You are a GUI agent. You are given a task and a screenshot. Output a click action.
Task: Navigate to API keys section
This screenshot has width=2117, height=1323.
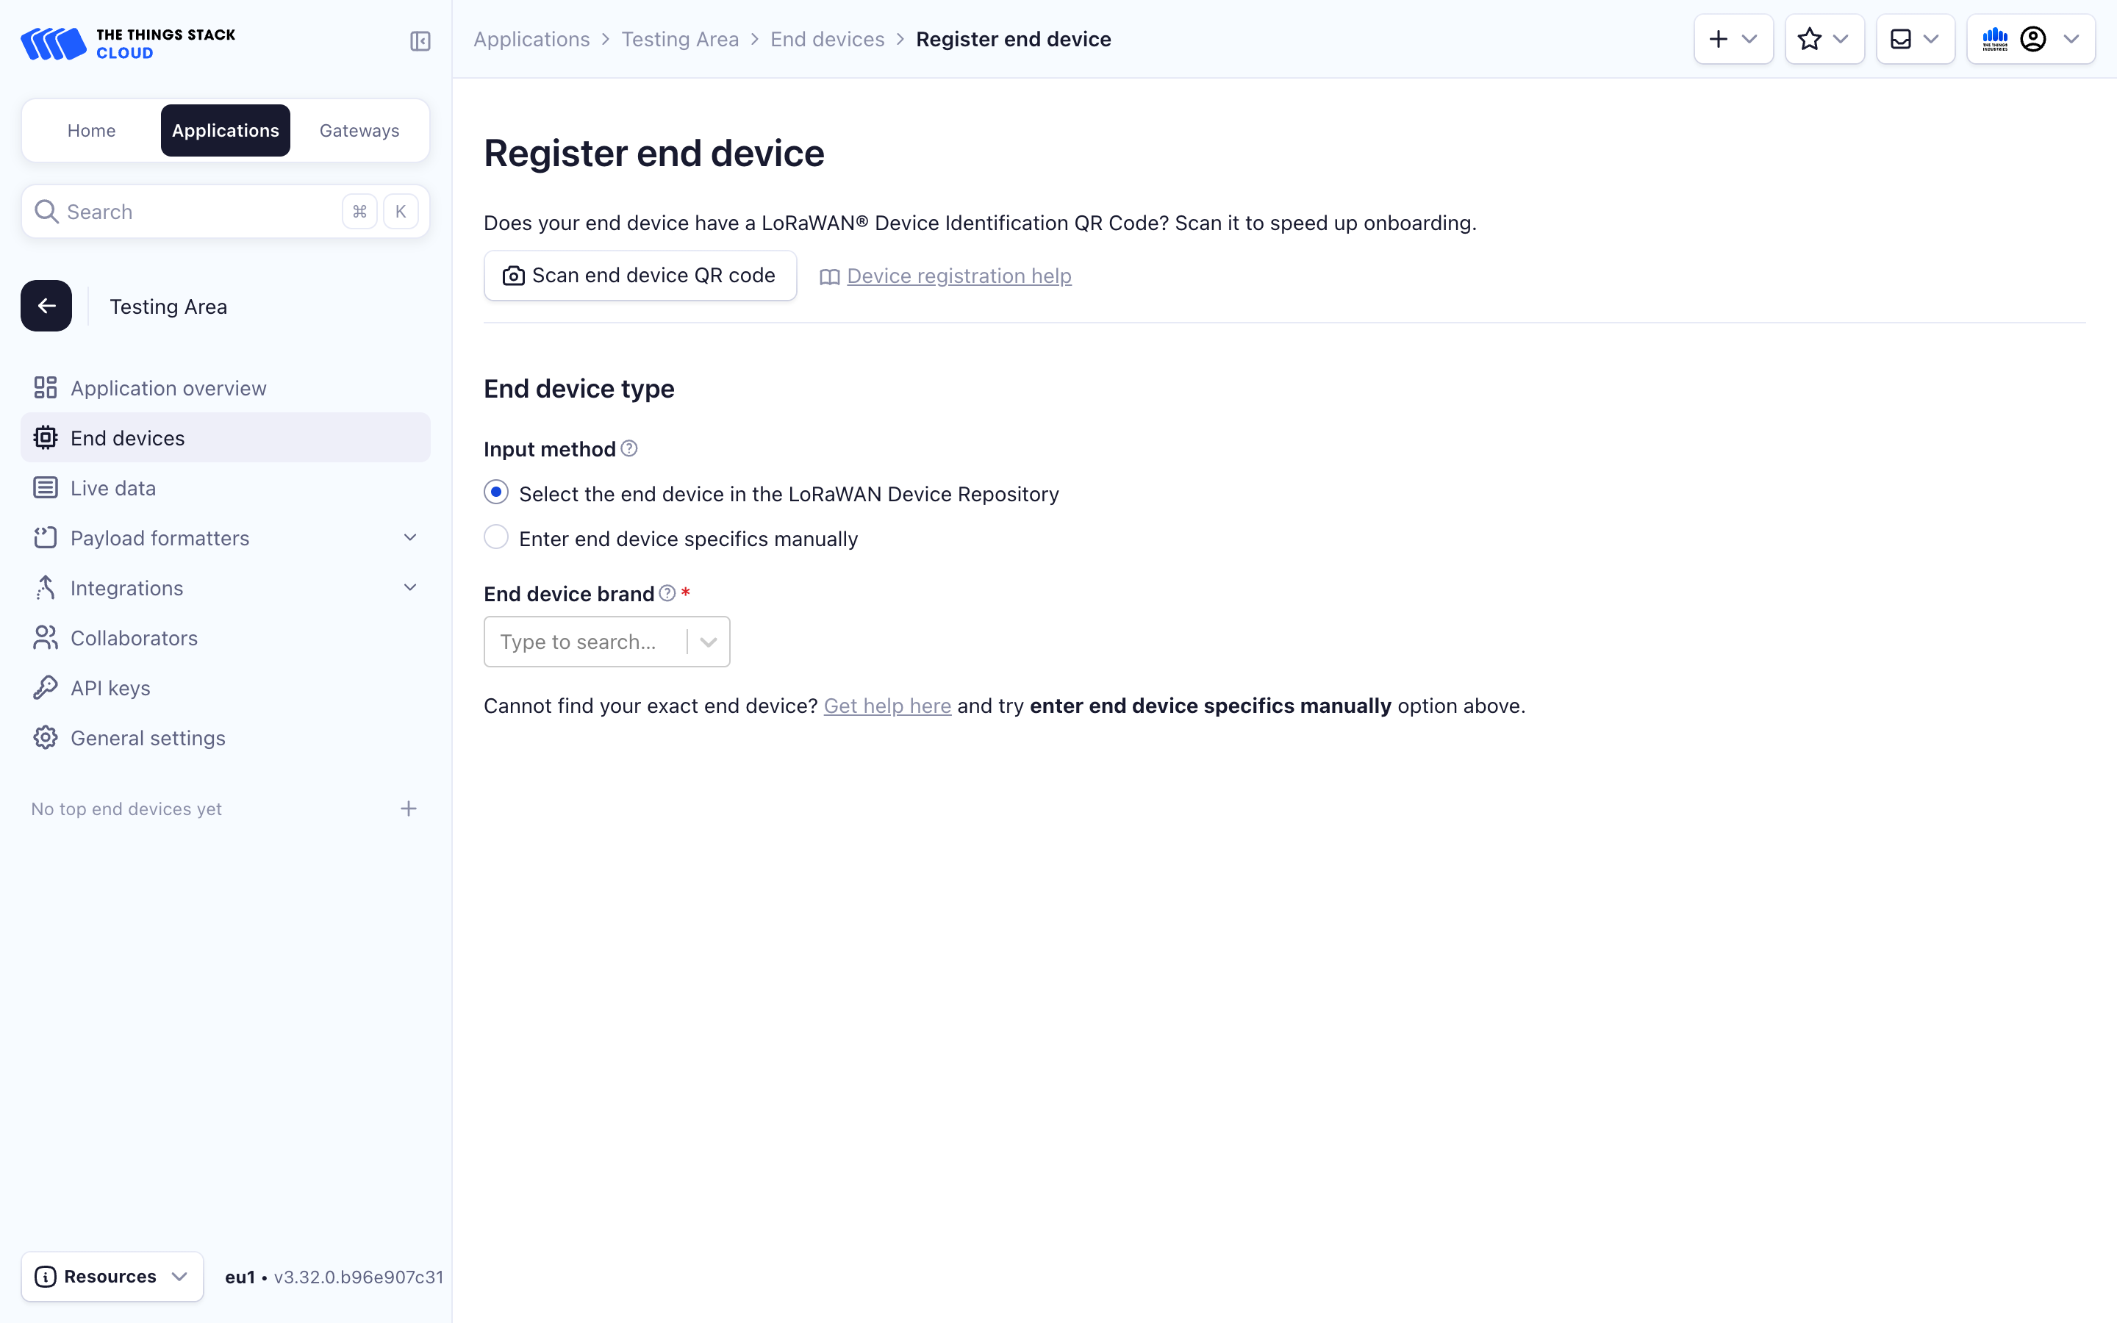[x=110, y=687]
